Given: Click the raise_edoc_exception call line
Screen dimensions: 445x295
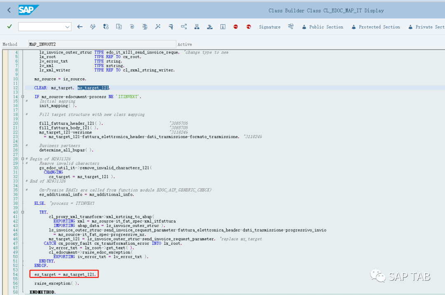Looking at the screenshot, I should click(x=91, y=252).
